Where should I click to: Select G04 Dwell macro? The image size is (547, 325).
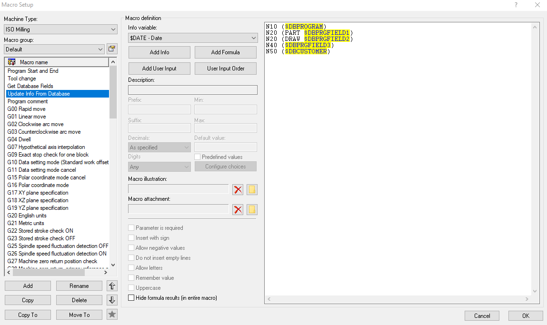click(x=58, y=139)
